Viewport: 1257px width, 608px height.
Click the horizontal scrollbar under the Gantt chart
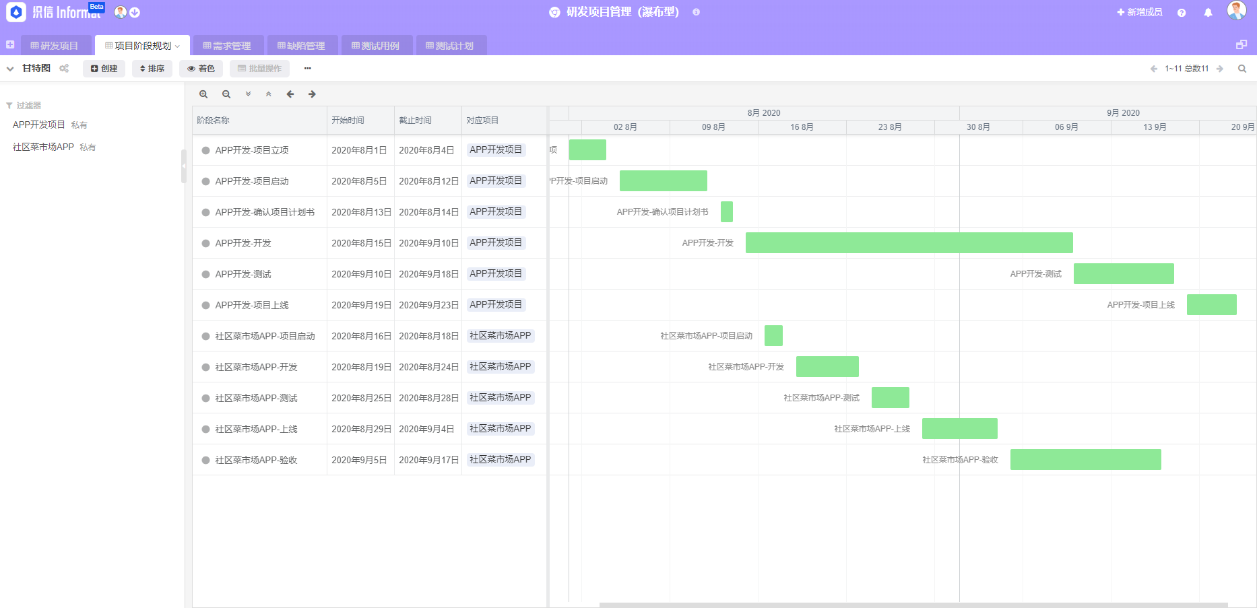coord(913,605)
